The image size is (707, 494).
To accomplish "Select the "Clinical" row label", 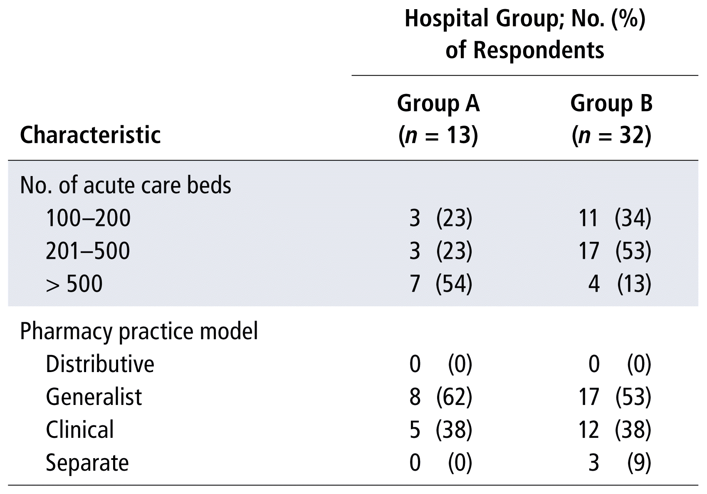I will pyautogui.click(x=80, y=430).
